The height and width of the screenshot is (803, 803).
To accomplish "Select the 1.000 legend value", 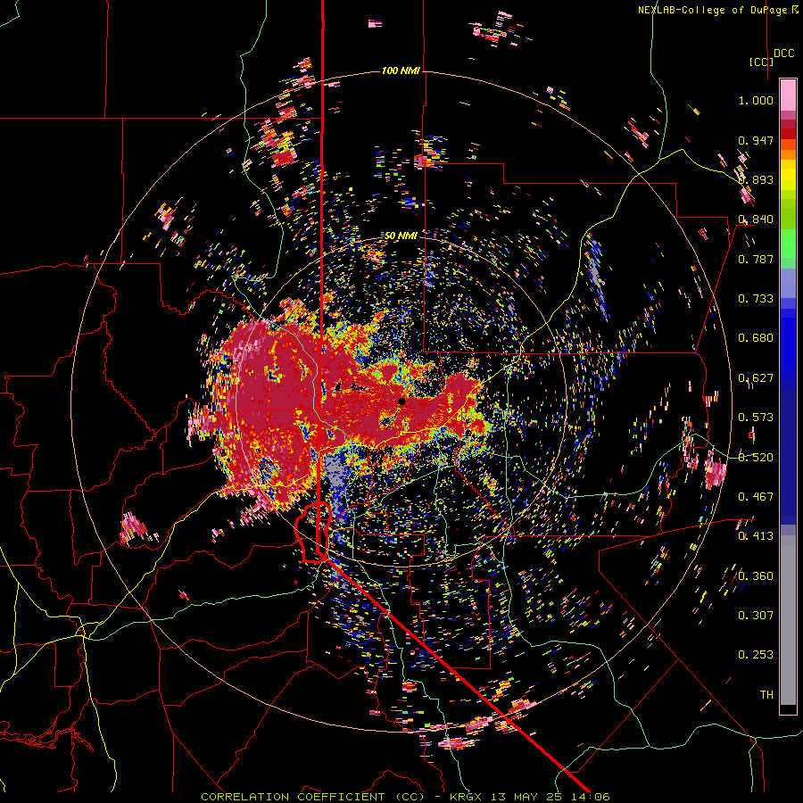I will [x=756, y=100].
